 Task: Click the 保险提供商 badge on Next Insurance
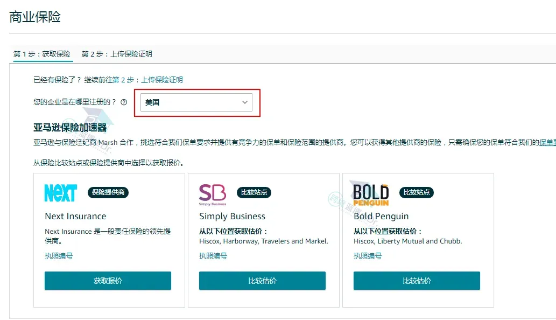(x=108, y=192)
